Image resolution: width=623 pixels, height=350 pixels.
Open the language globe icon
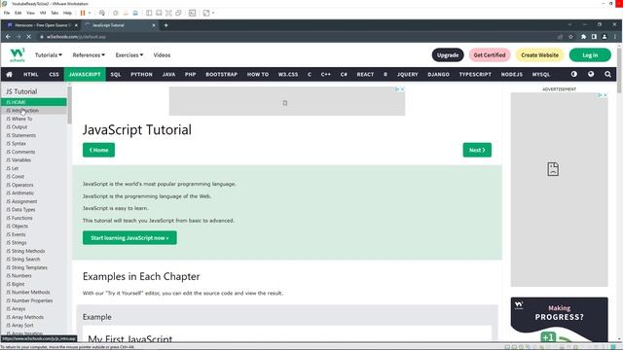[x=591, y=74]
